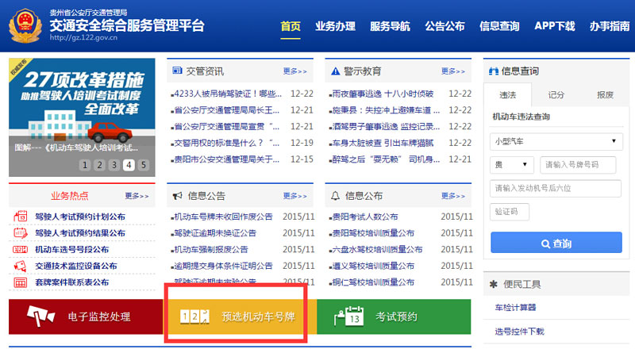Click the 123 plate icon on 预选机动车号牌
The image size is (635, 349).
194,316
